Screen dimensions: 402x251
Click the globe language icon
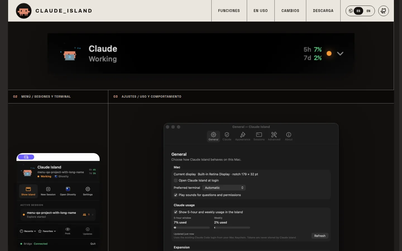351,11
